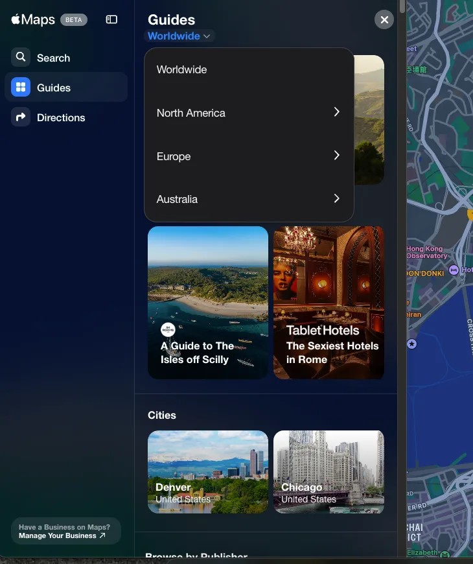Close the Guides panel with X
The height and width of the screenshot is (564, 473).
coord(384,19)
